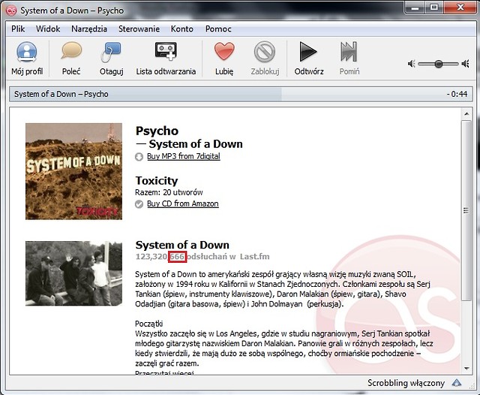Click the System of a Down artist heading

(x=182, y=245)
